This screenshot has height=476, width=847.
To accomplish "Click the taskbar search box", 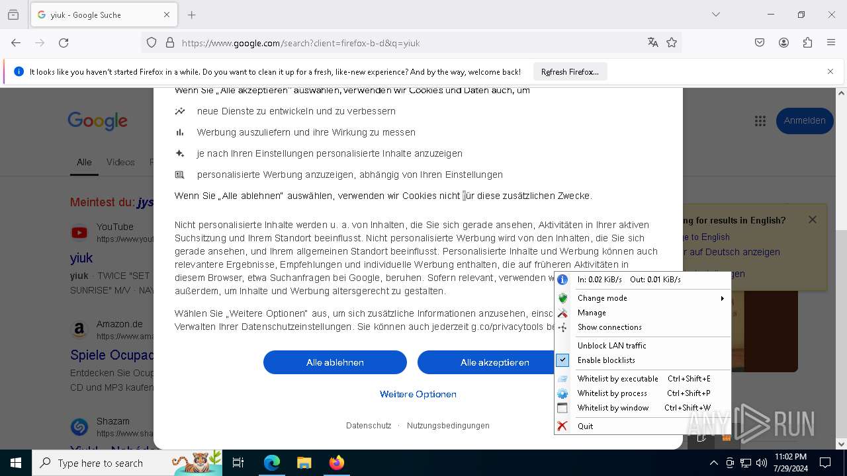I will coord(128,463).
